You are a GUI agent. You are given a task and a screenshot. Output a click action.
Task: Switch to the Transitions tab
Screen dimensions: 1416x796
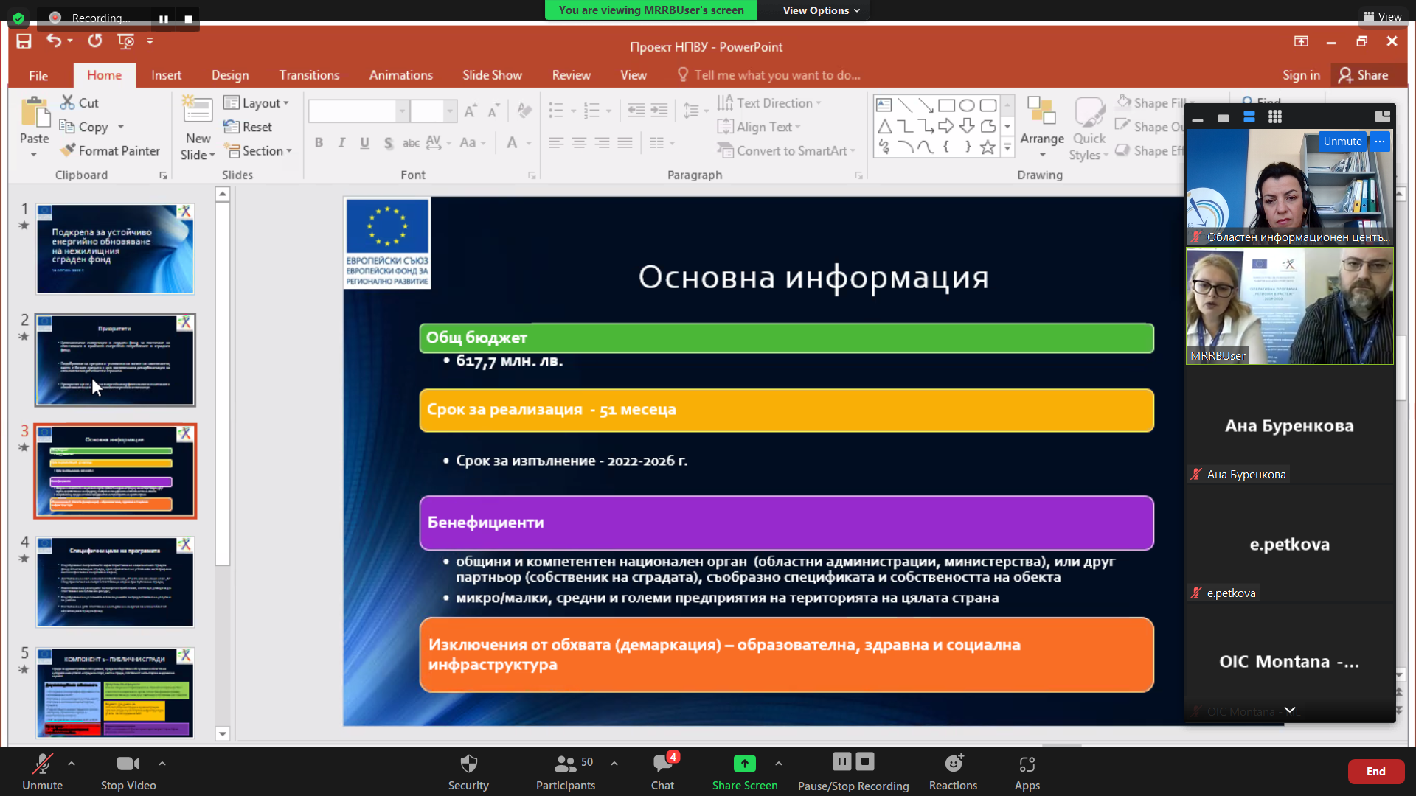coord(309,75)
